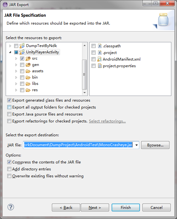Select the gen package folder icon
The height and width of the screenshot is (219, 177).
tap(28, 65)
